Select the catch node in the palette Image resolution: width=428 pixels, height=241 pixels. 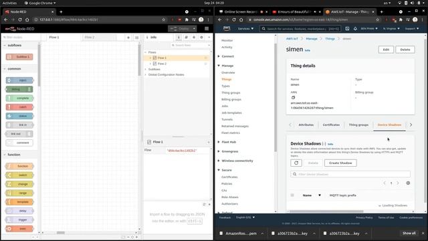pyautogui.click(x=19, y=107)
